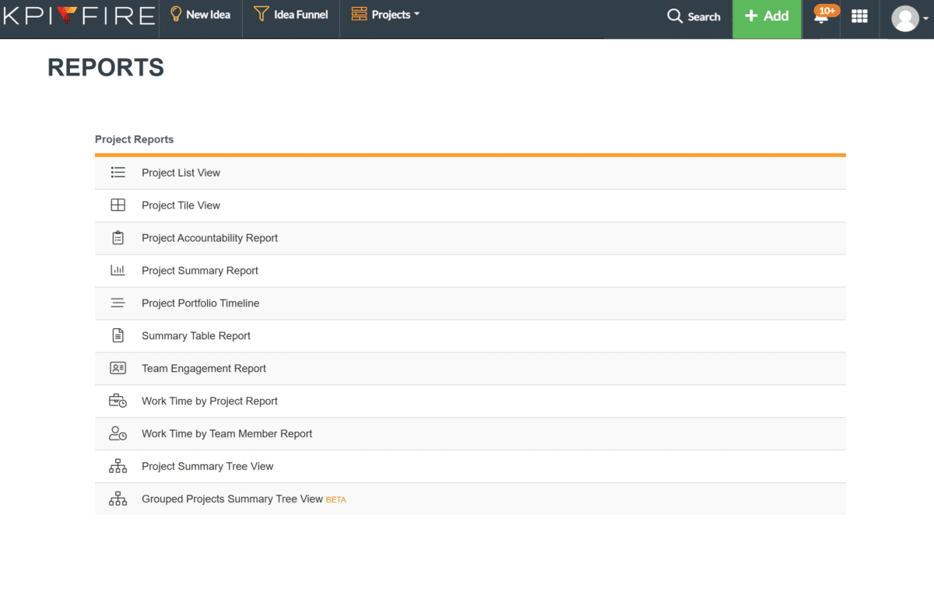
Task: Open Summary Table Report link
Action: point(196,336)
